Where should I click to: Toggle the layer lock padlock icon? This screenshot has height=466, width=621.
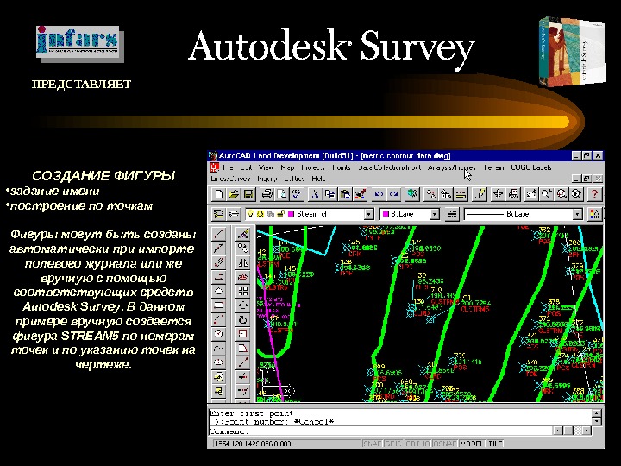point(281,214)
